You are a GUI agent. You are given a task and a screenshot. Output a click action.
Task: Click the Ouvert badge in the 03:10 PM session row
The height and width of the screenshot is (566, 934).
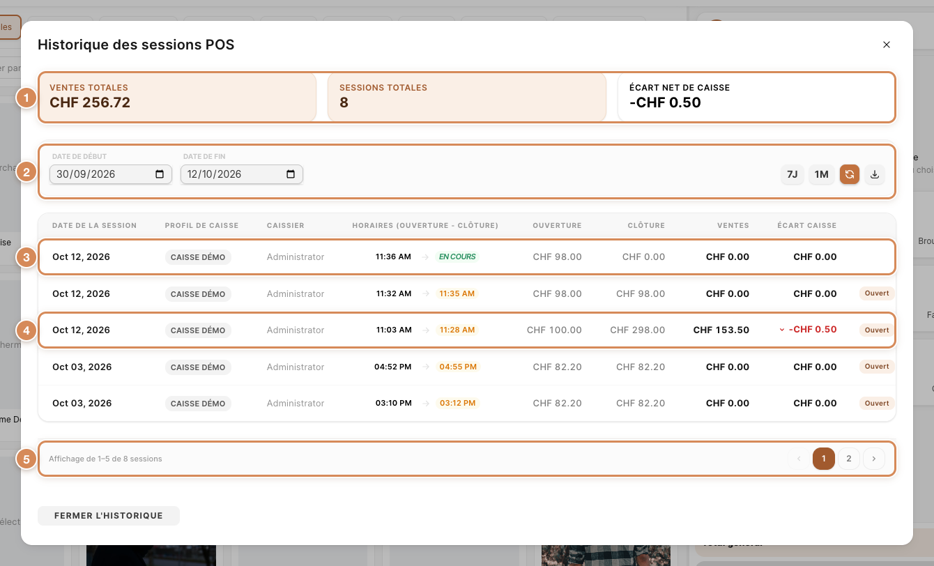[x=877, y=403]
